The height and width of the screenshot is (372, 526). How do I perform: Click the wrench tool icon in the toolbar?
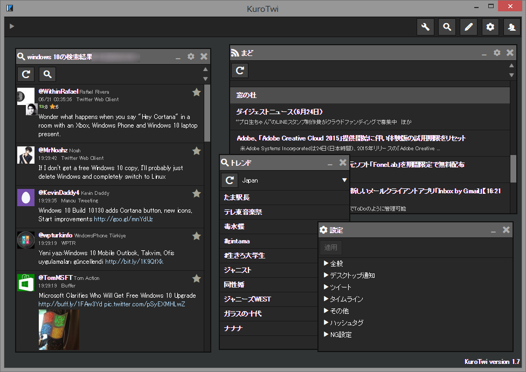pos(425,26)
